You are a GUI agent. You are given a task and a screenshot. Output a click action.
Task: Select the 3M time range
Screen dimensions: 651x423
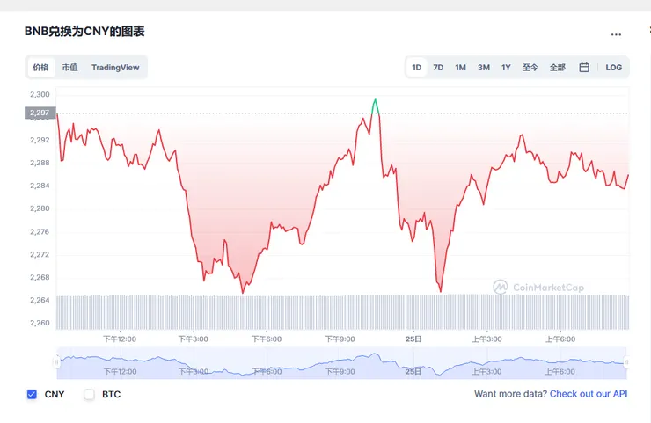pyautogui.click(x=483, y=68)
